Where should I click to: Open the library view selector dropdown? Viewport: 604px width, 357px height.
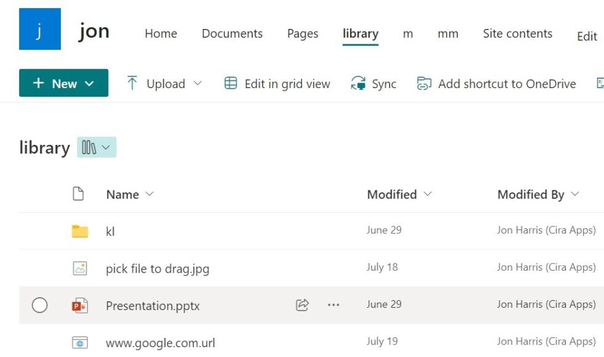96,147
